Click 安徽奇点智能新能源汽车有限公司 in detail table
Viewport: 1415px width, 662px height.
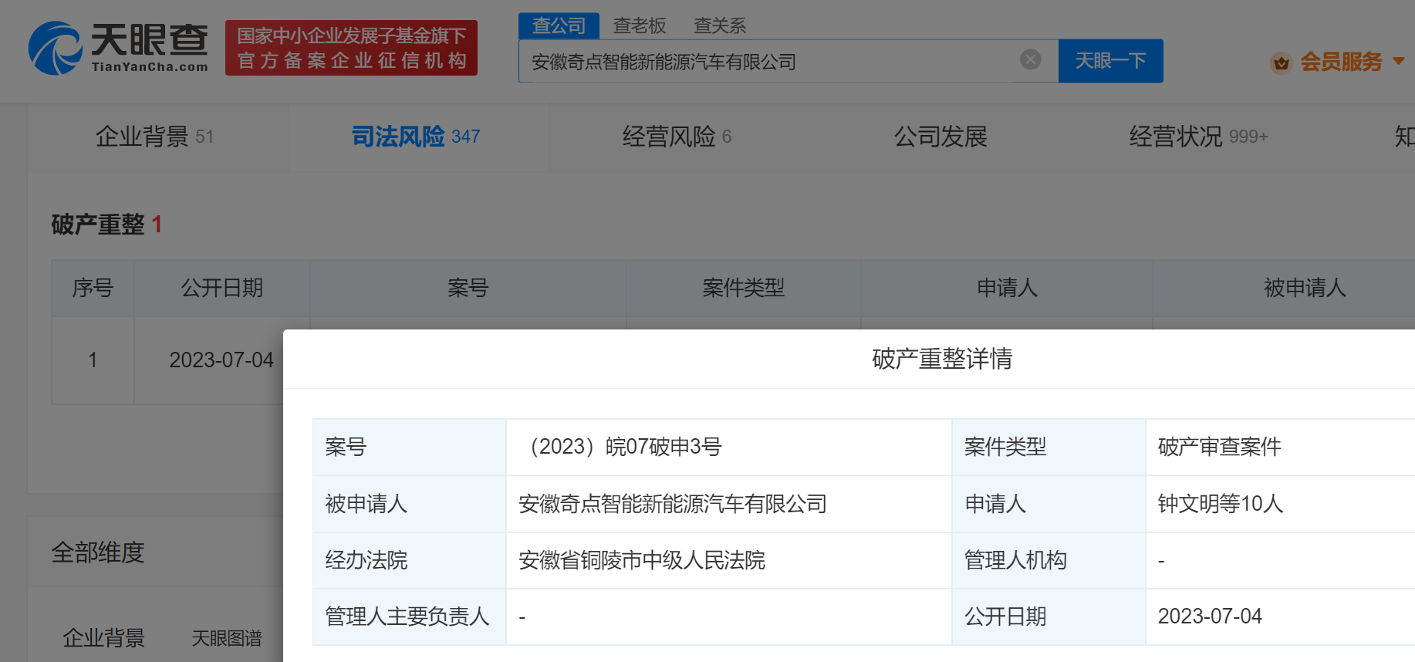coord(672,504)
